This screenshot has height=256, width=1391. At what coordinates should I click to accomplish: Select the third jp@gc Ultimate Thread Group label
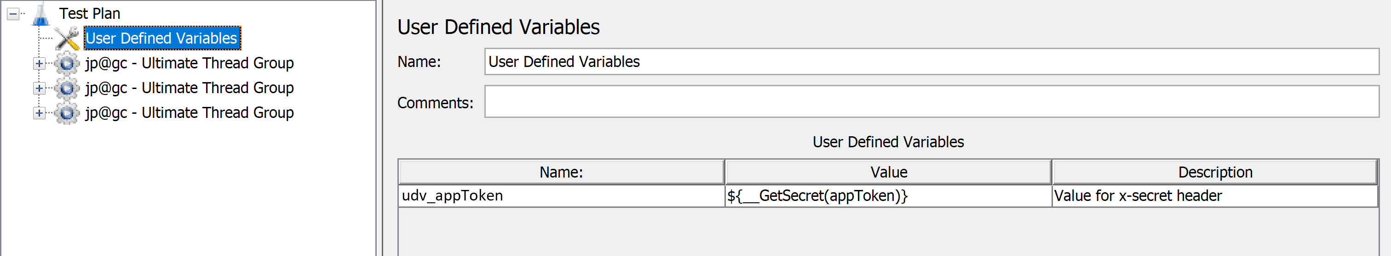(x=190, y=113)
